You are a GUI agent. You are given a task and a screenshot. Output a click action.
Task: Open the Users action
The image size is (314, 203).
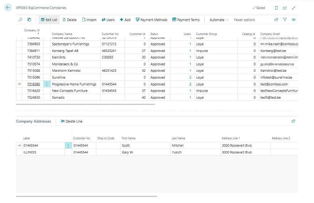108,20
